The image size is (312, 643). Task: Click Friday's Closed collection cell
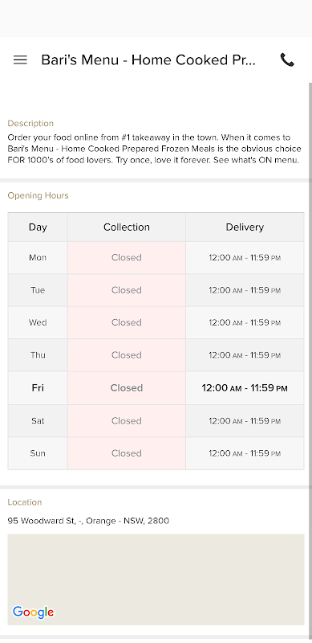pos(127,388)
